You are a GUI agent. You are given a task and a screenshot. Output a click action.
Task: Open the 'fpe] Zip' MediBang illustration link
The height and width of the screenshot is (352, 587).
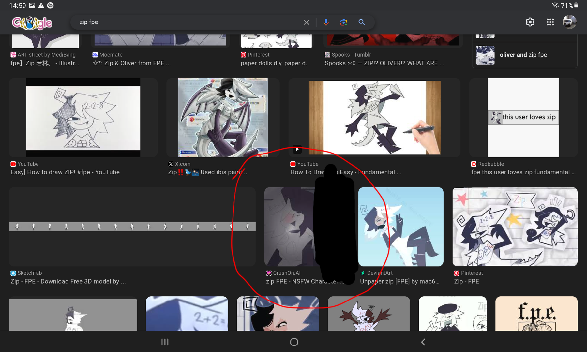tap(45, 63)
